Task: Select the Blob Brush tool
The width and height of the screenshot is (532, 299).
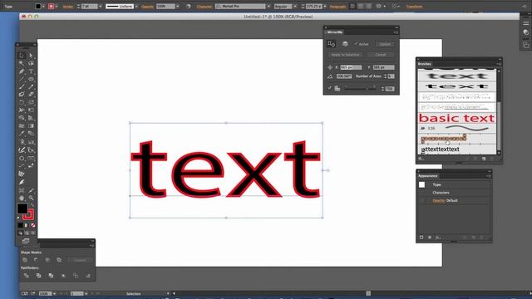Action: point(22,95)
